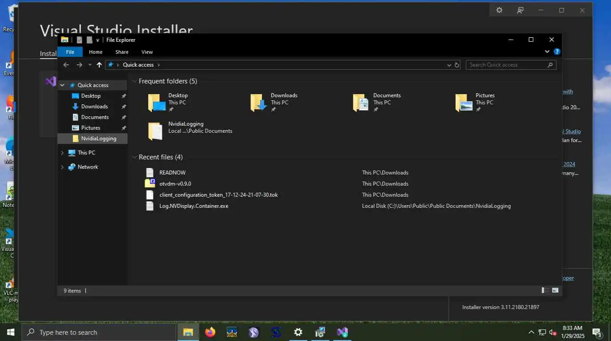Select the Documents frequent folder icon
This screenshot has height=341, width=611.
point(361,103)
